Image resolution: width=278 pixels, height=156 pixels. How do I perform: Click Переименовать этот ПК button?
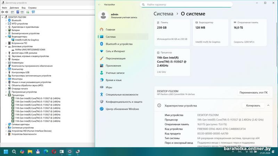pyautogui.click(x=254, y=93)
